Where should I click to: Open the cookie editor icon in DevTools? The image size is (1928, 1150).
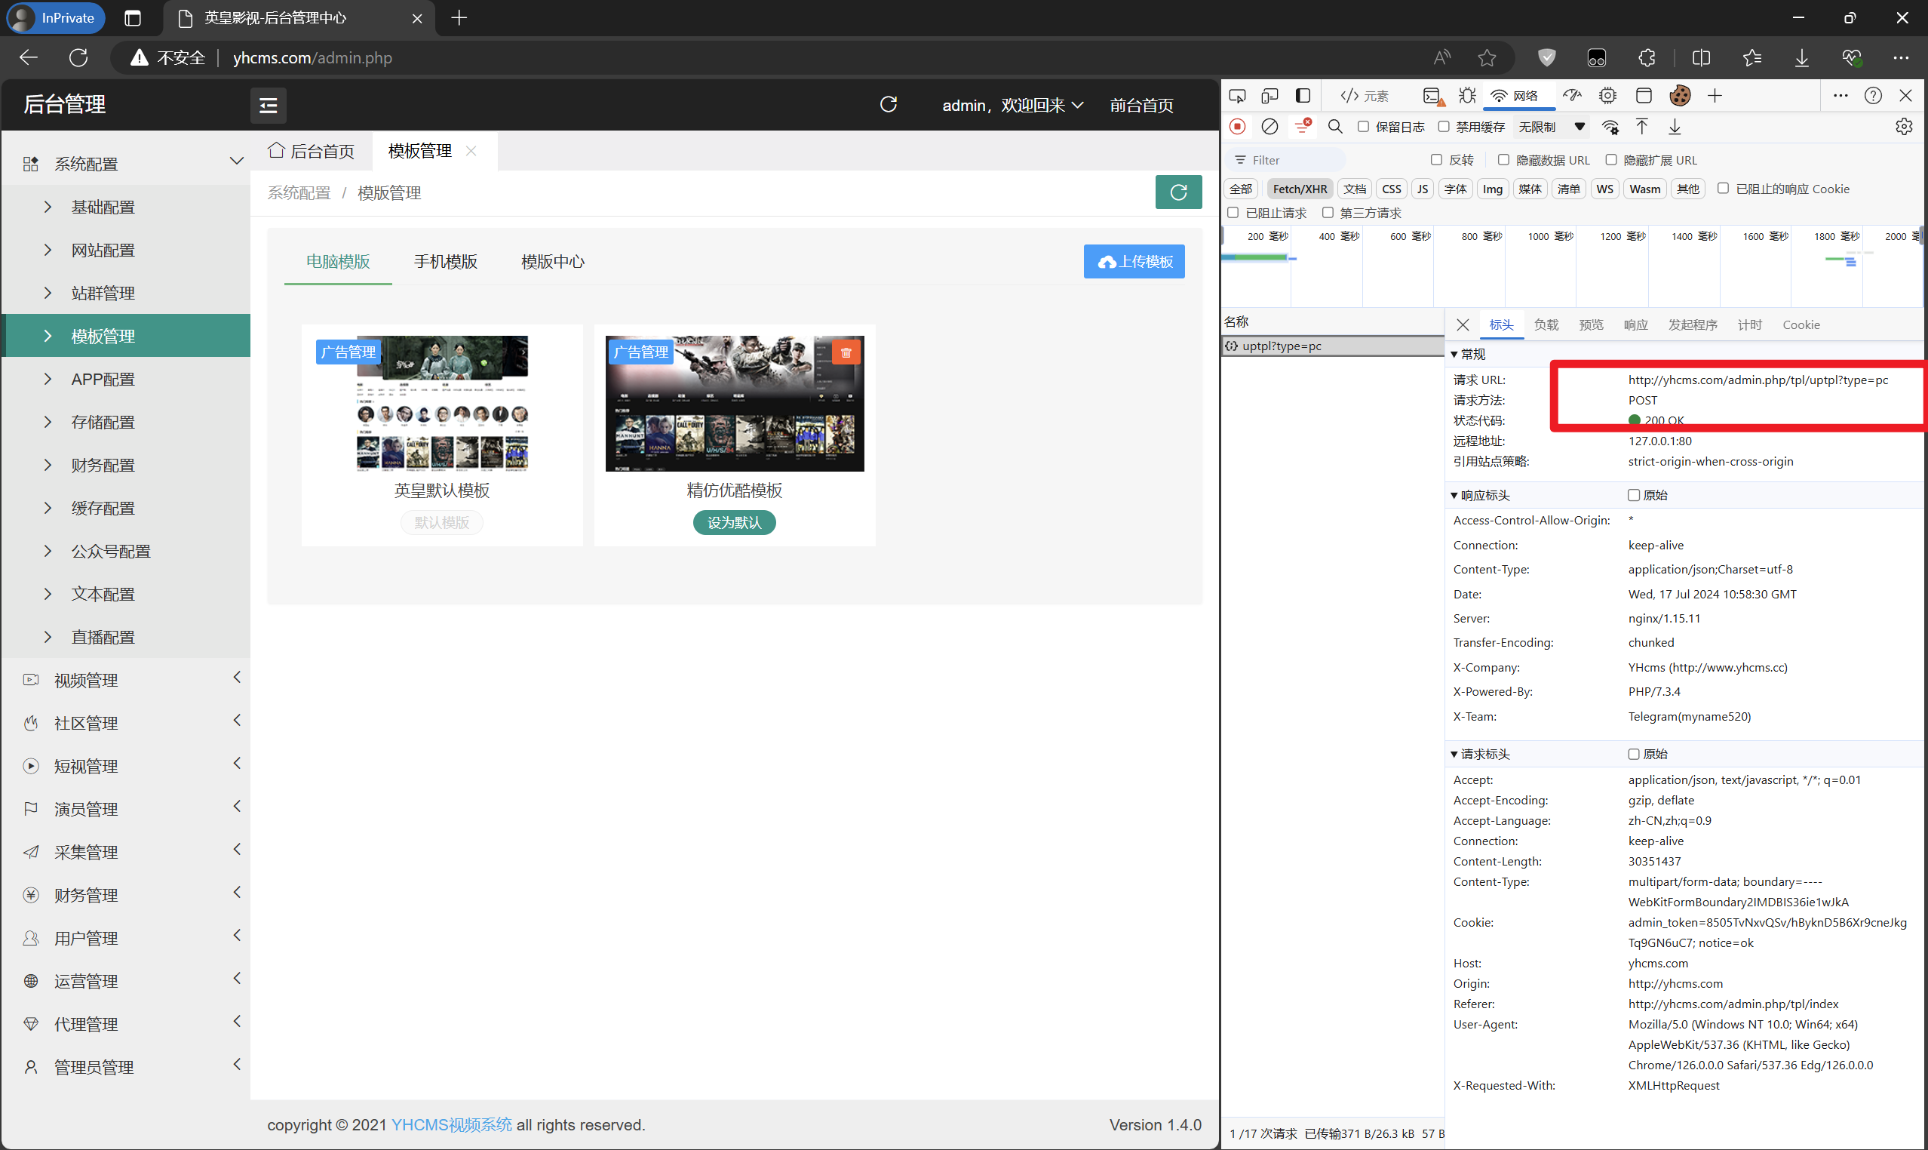pyautogui.click(x=1679, y=96)
